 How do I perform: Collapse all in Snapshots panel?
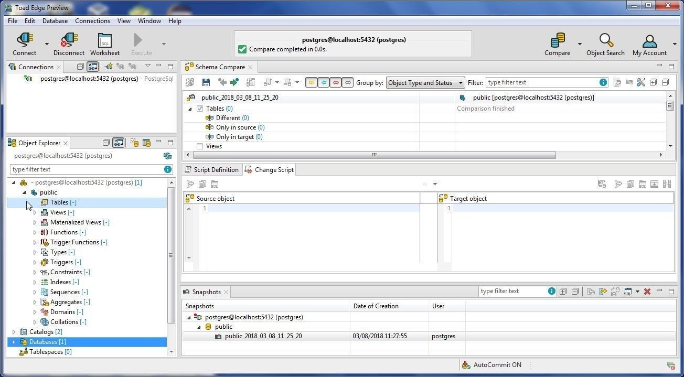575,292
